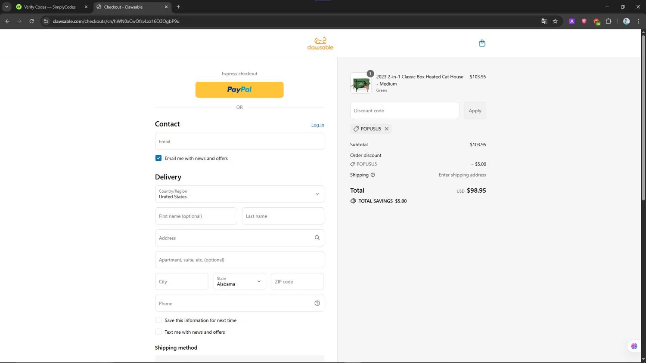Click the Shipping method heading
This screenshot has width=646, height=363.
point(176,348)
